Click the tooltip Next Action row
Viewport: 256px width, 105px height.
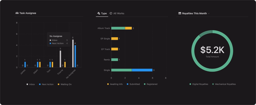58,43
